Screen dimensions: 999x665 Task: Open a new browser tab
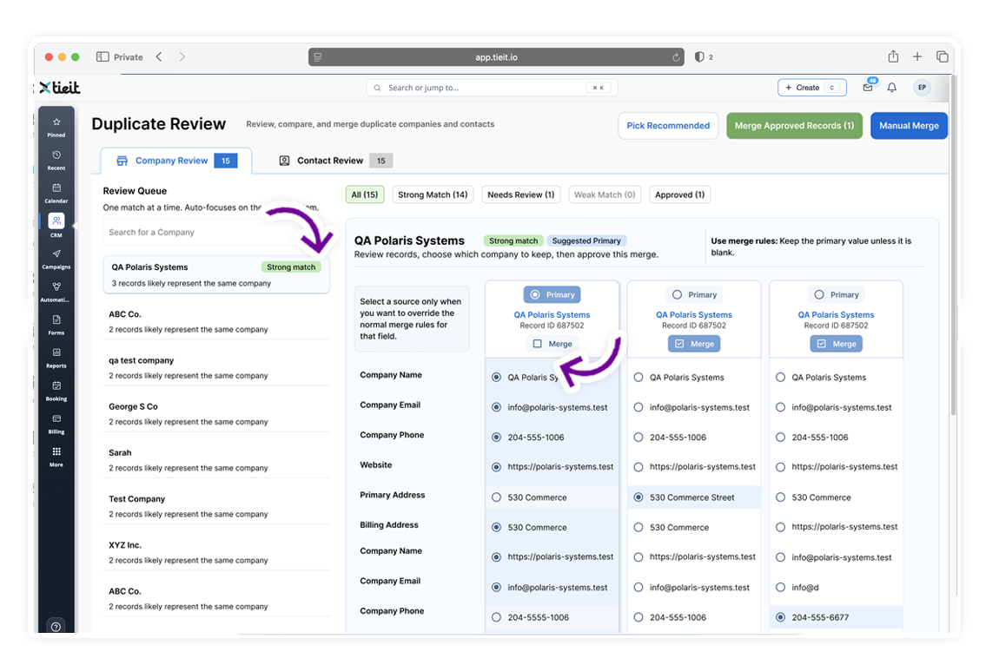pos(917,56)
